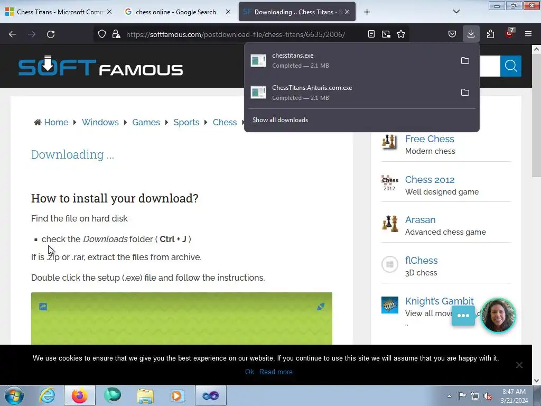Click the site search magnifier button
Viewport: 541px width, 406px height.
coord(511,66)
